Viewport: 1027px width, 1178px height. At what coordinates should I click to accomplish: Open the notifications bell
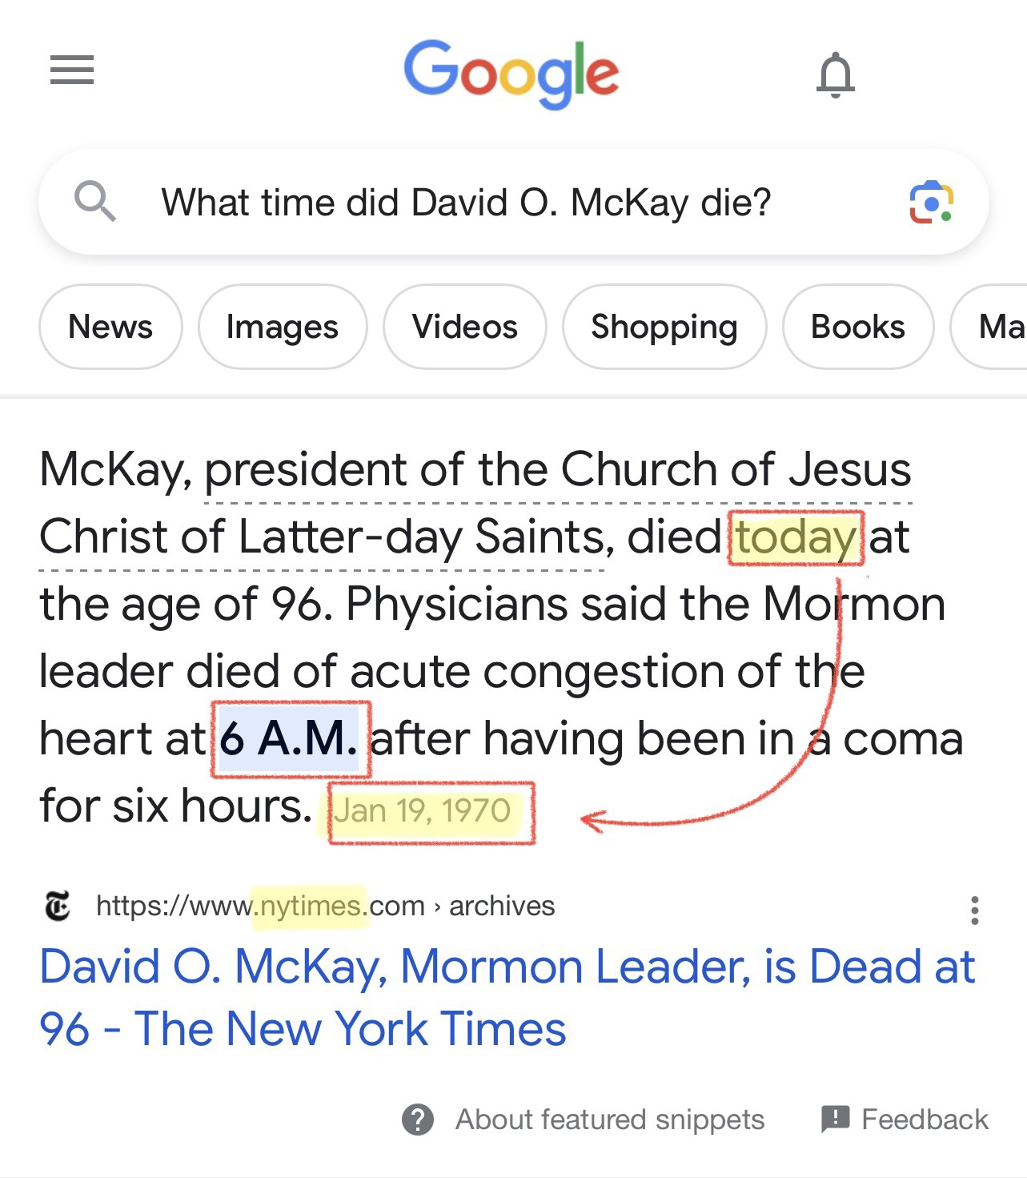(835, 74)
